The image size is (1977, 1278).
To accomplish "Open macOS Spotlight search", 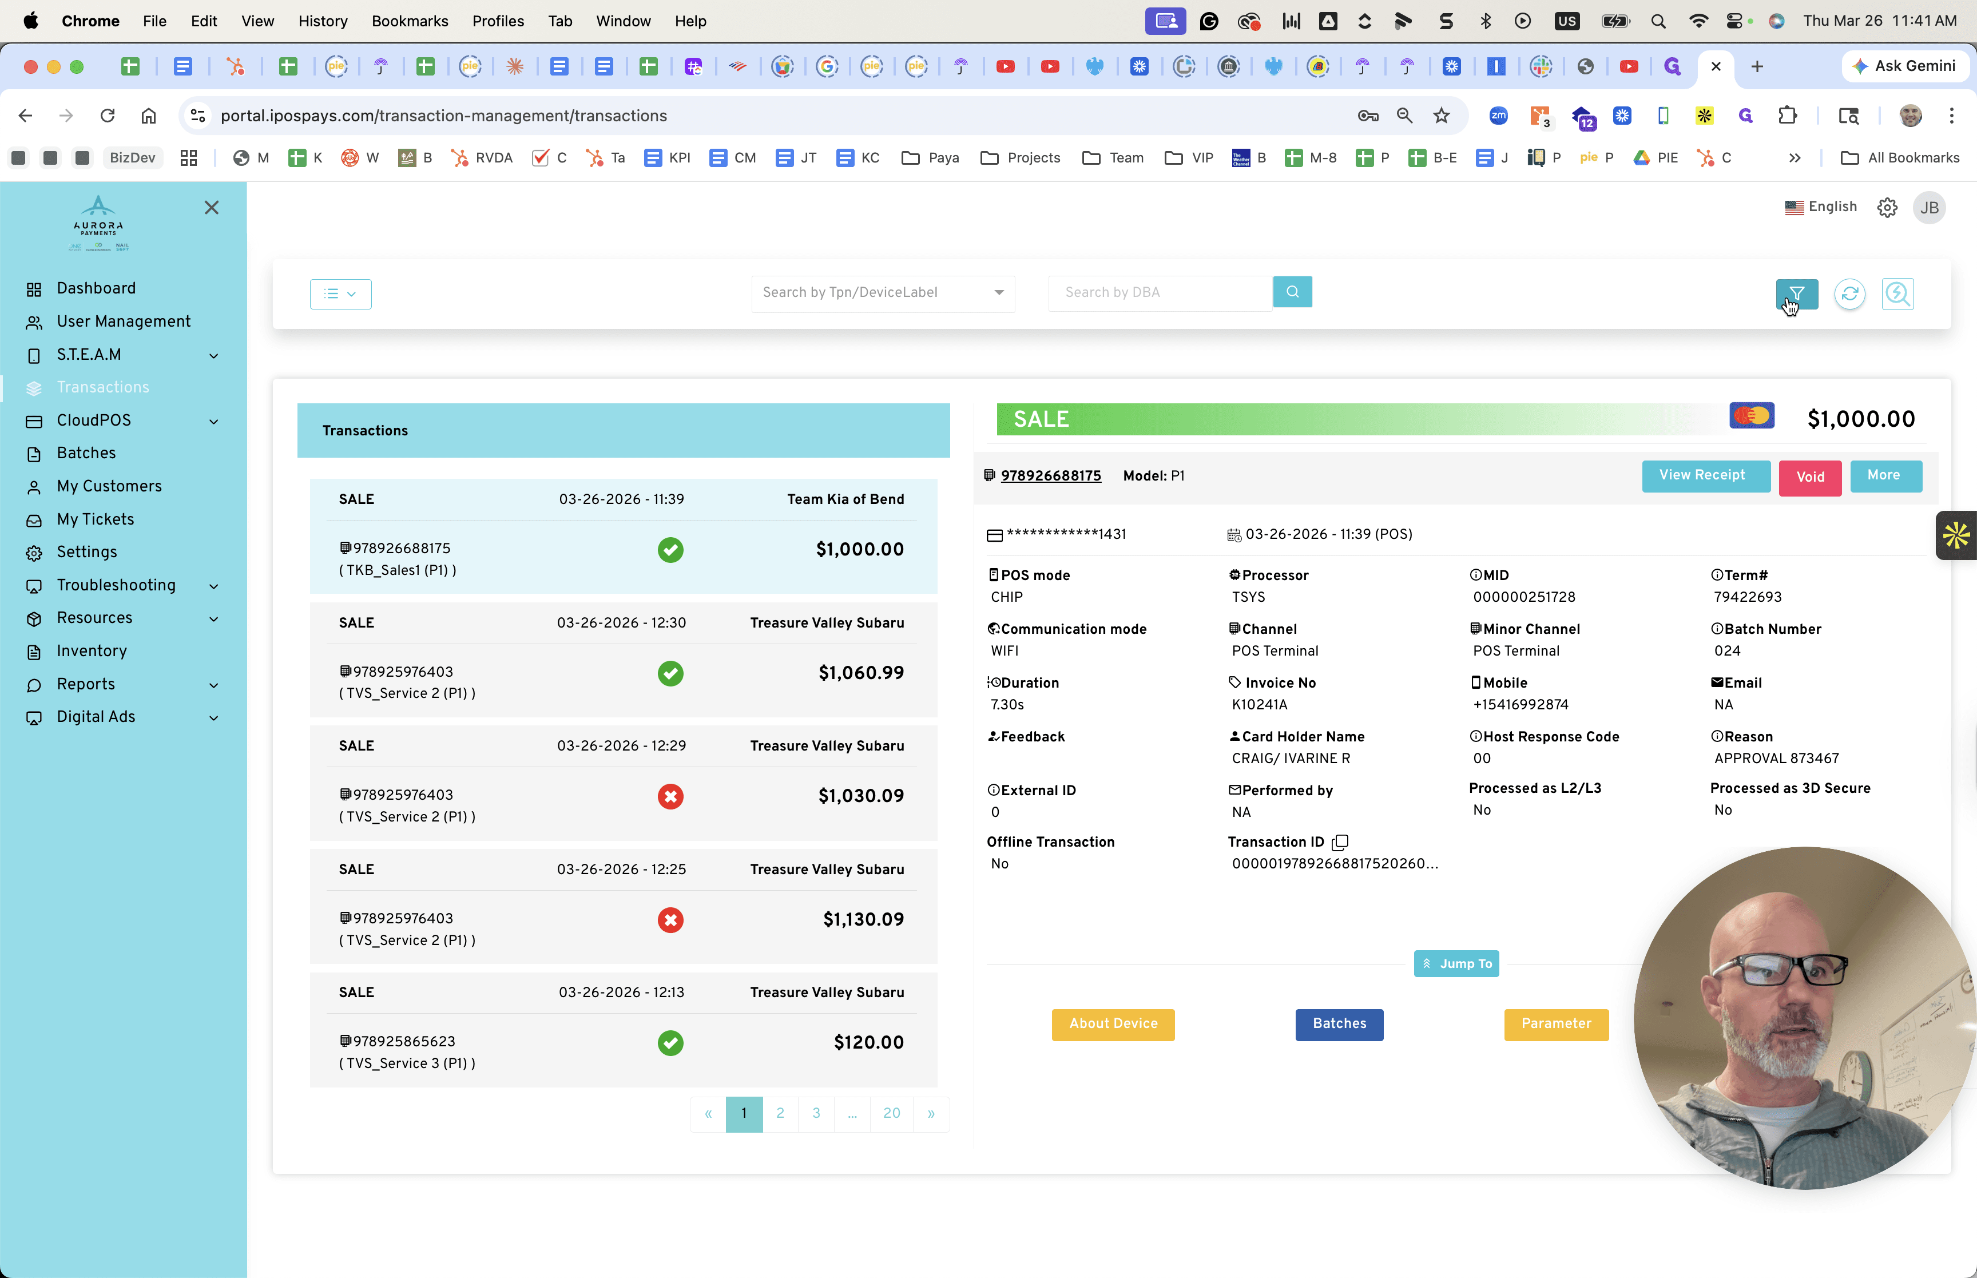I will pos(1658,22).
